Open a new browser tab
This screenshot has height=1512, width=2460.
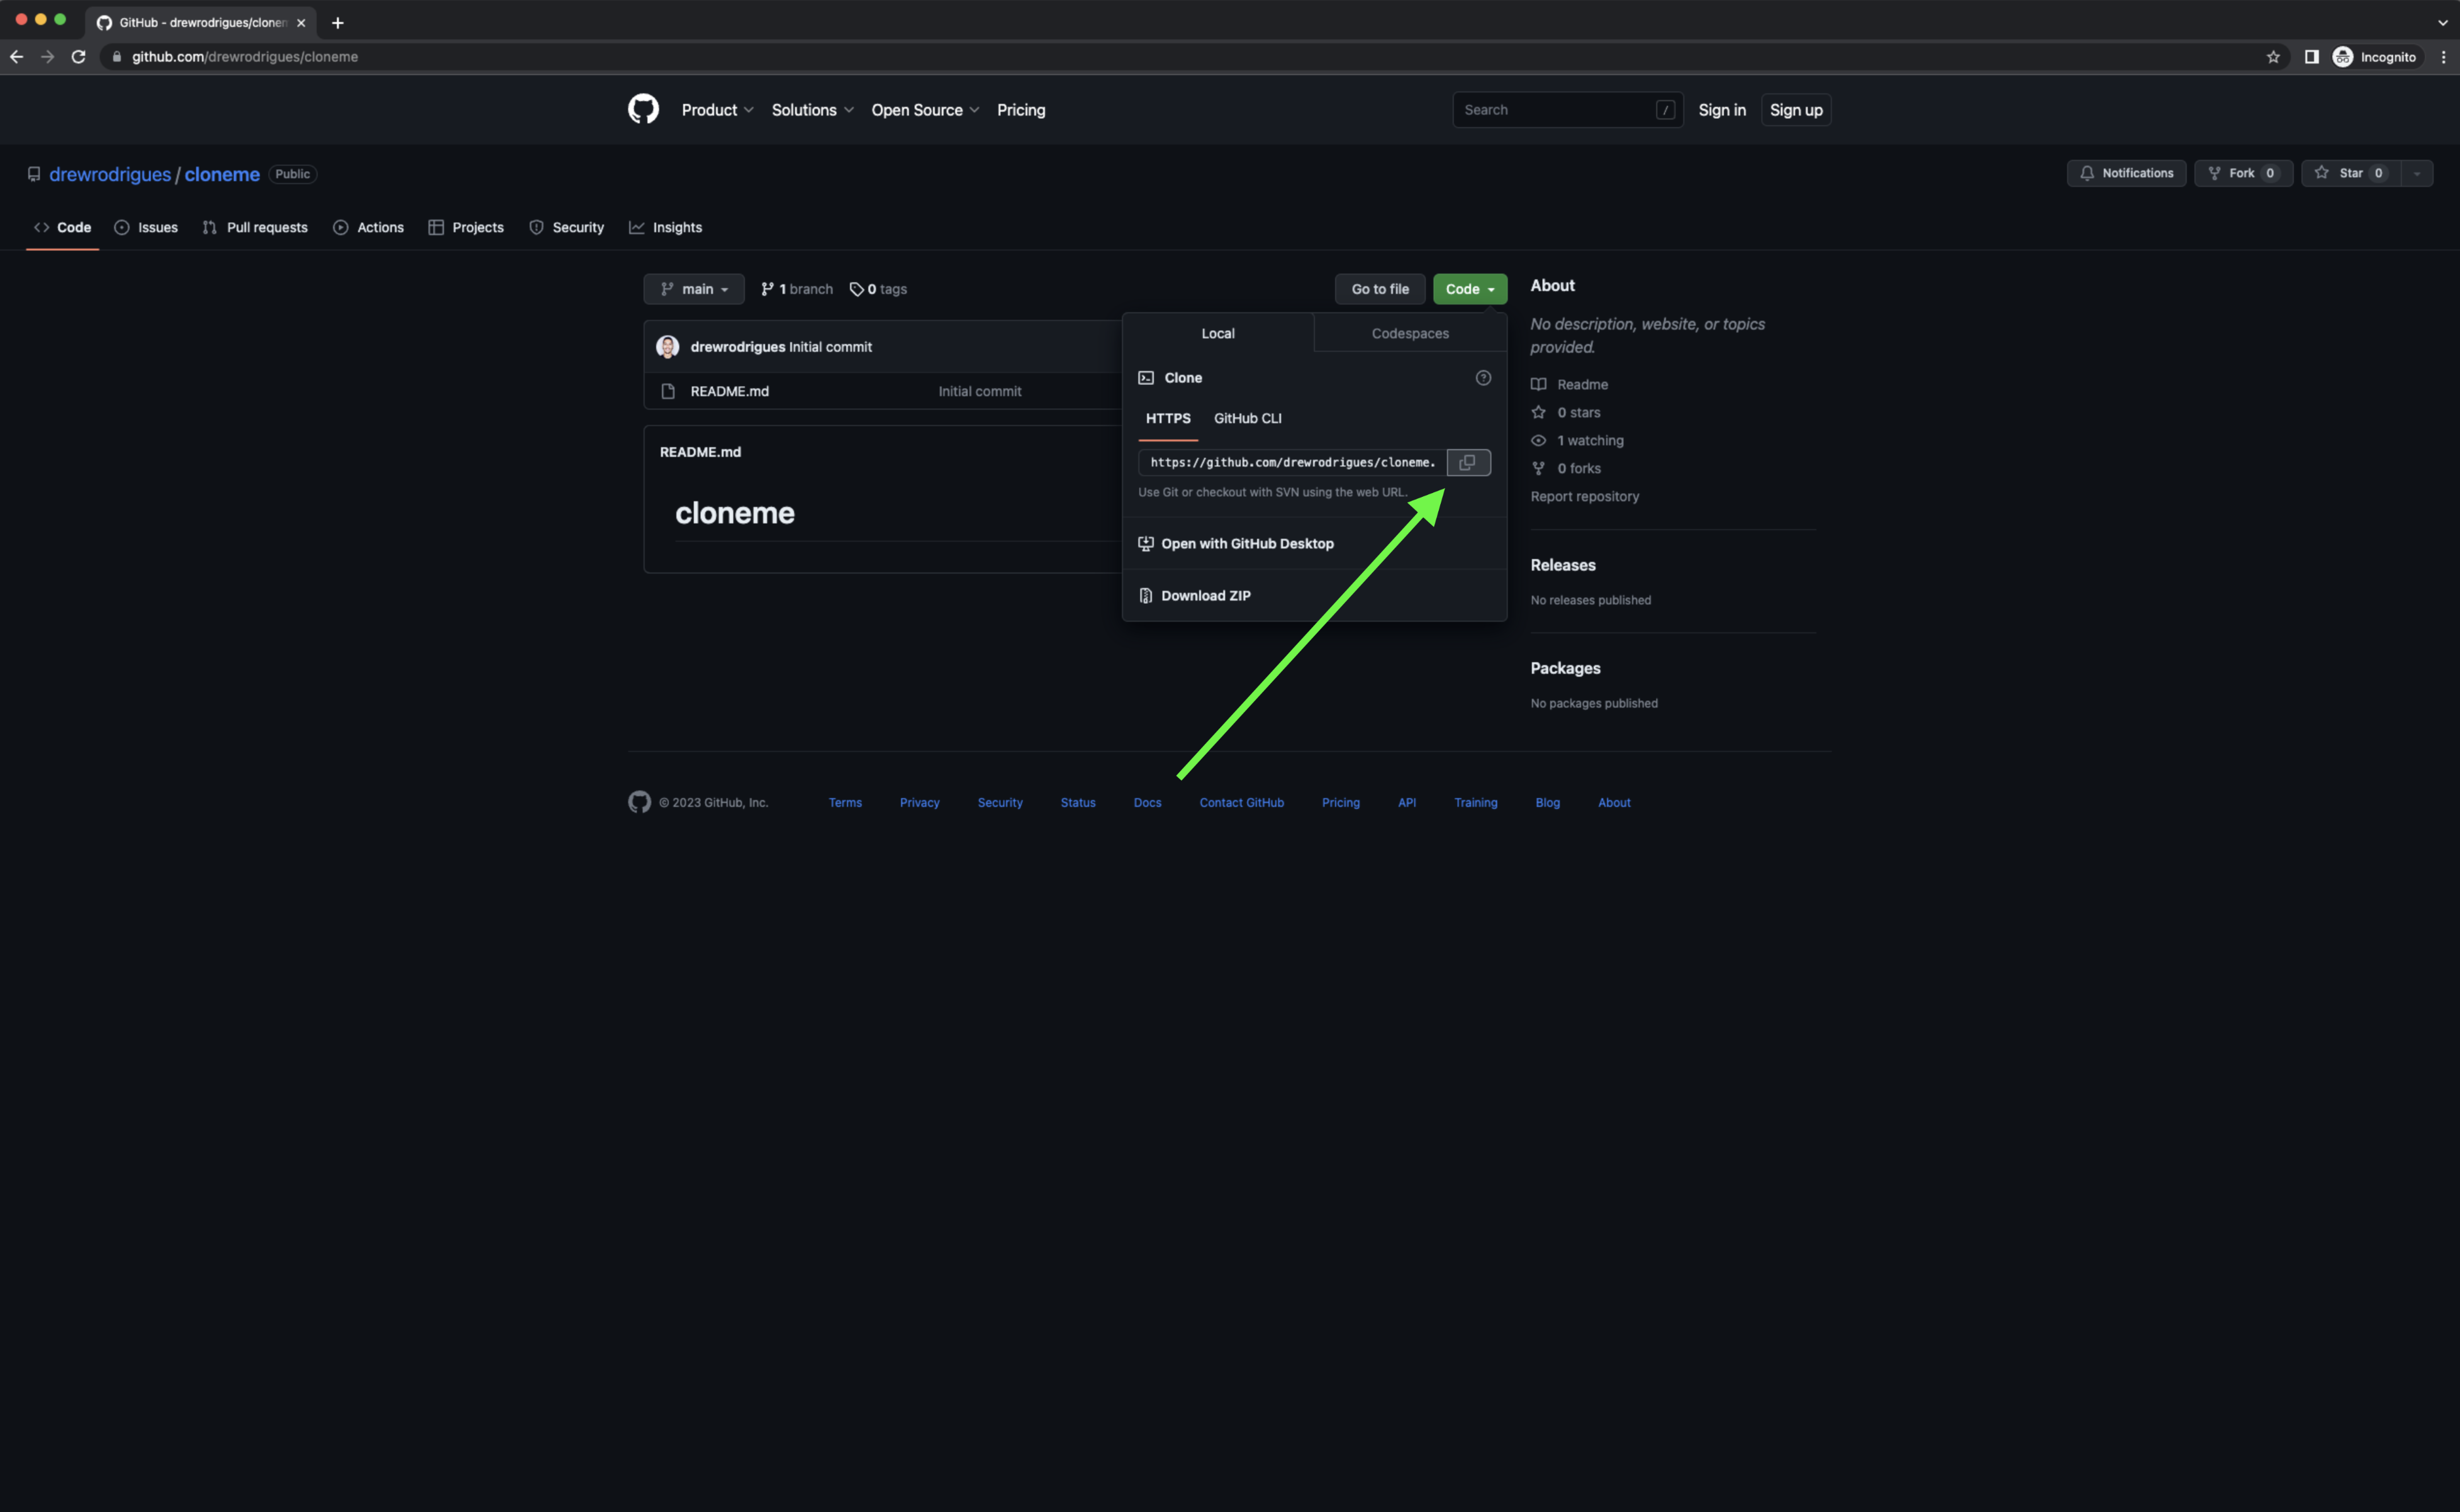tap(338, 22)
